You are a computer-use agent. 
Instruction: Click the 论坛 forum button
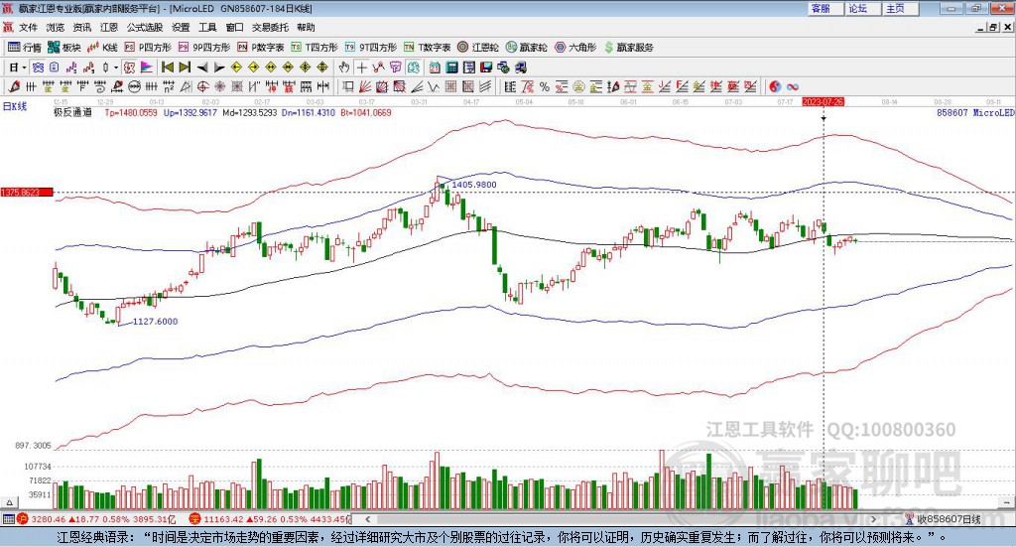click(x=858, y=8)
